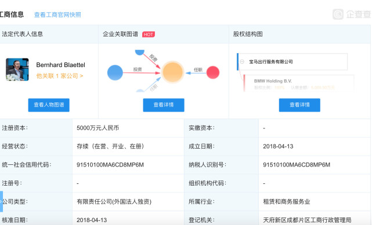
Task: Click the 组织机构代码 label cell
Action: click(x=221, y=183)
